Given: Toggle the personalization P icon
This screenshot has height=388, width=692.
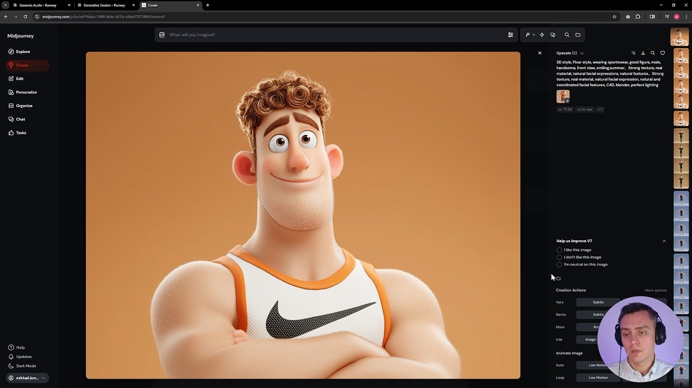Looking at the screenshot, I should pyautogui.click(x=527, y=35).
